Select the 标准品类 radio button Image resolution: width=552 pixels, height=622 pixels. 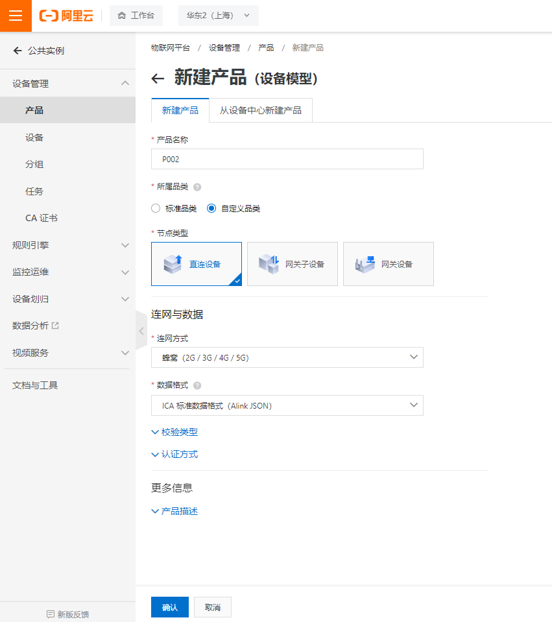[156, 209]
